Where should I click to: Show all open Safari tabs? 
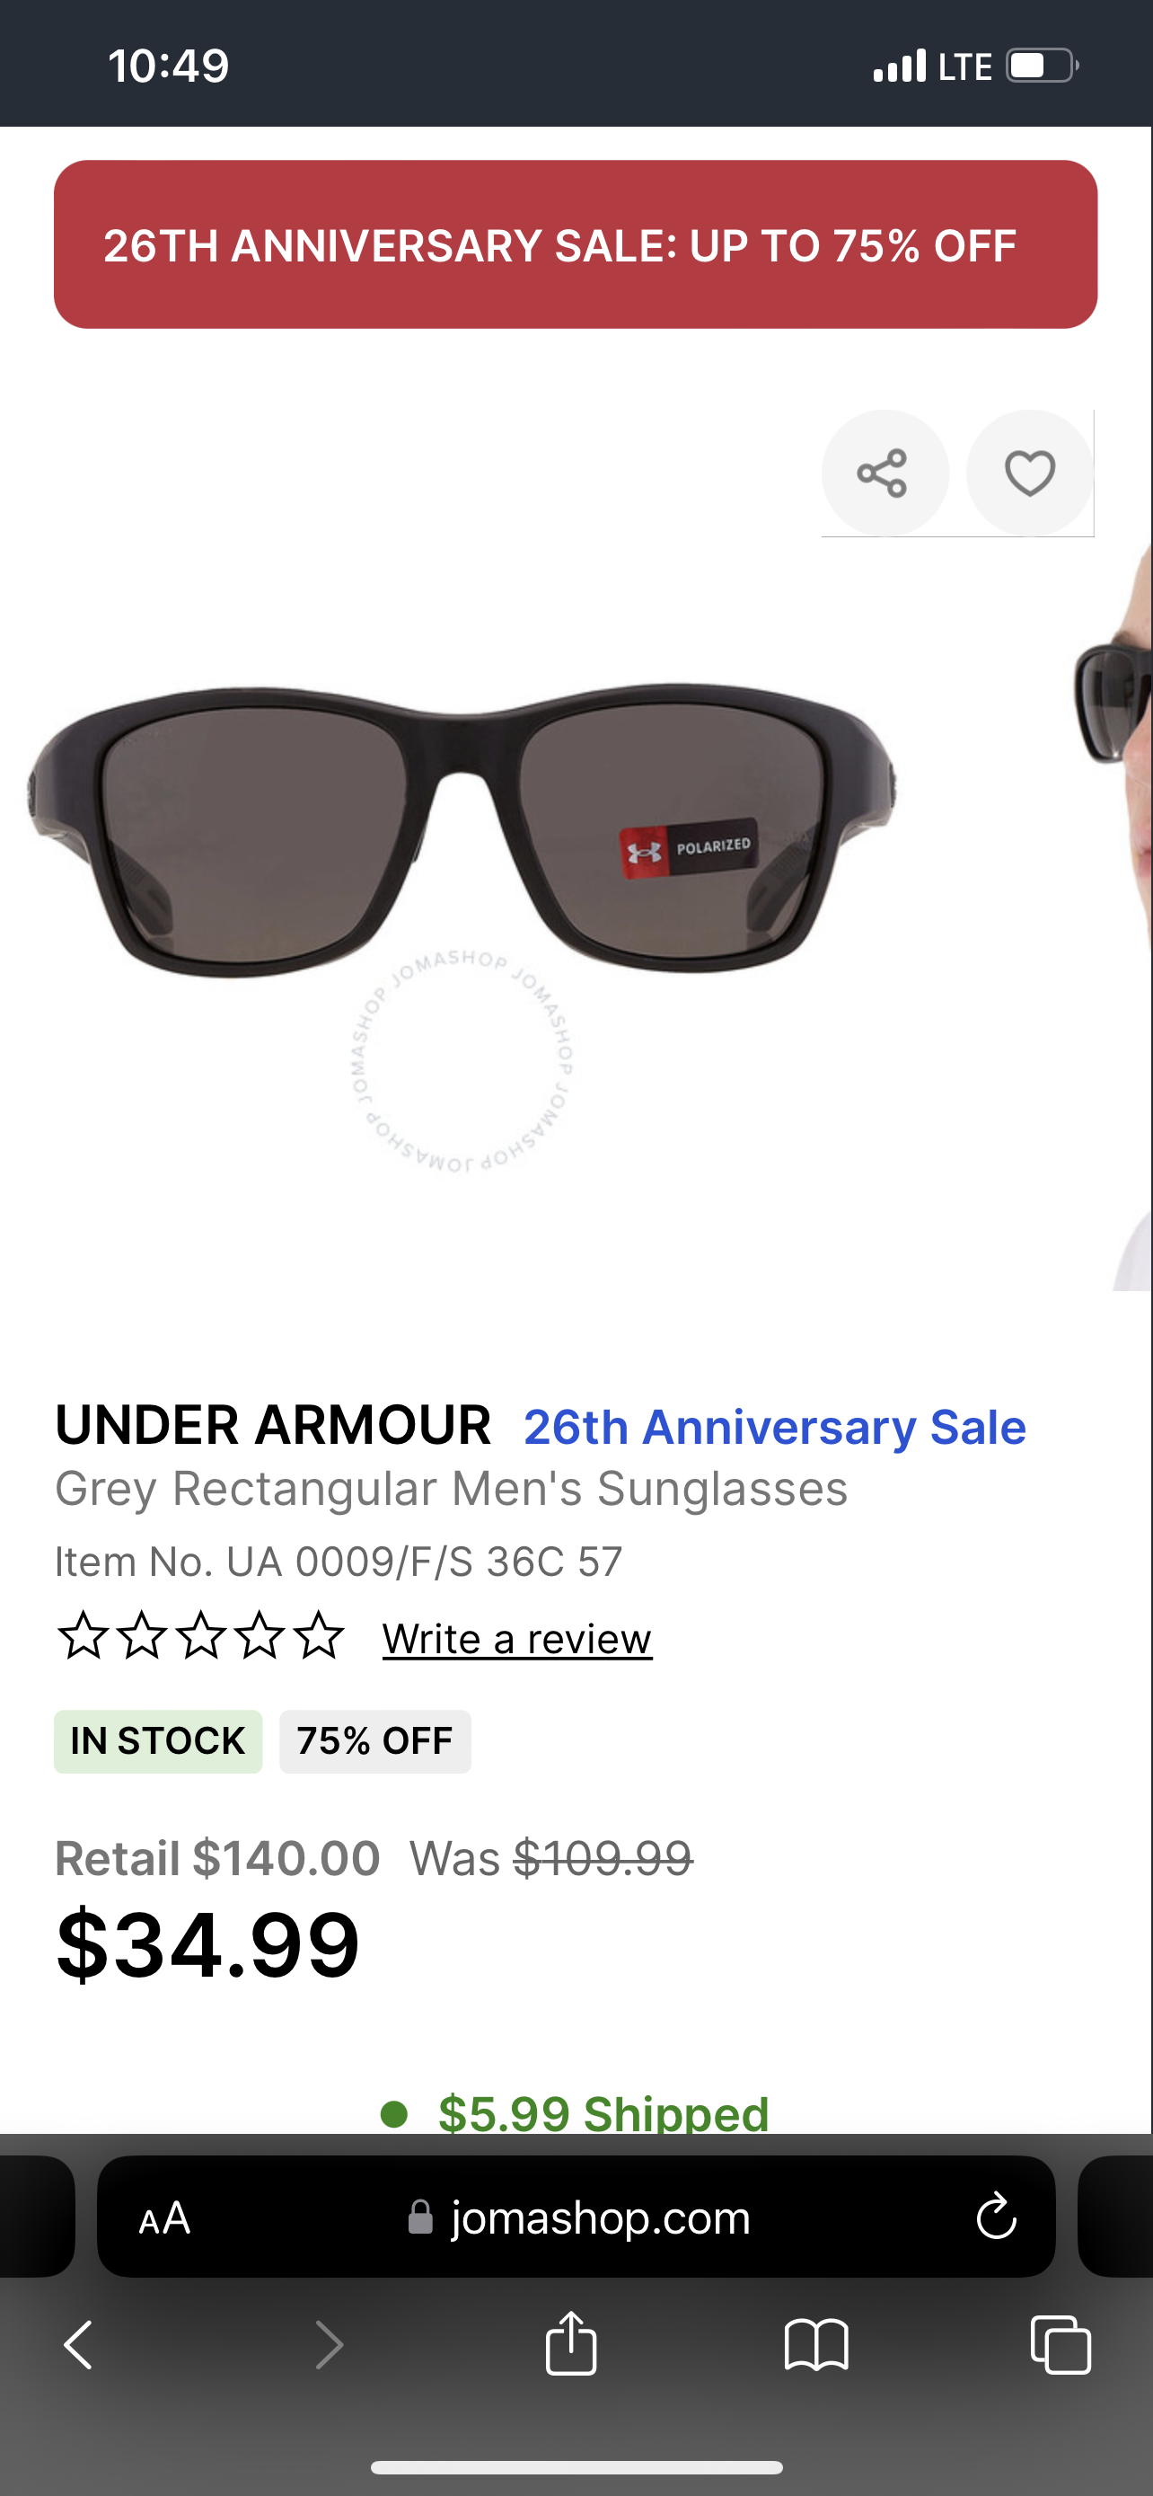click(x=1061, y=2345)
